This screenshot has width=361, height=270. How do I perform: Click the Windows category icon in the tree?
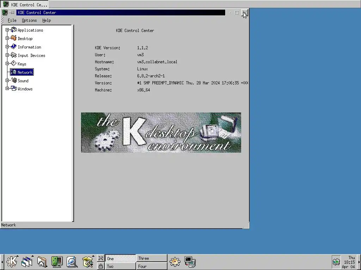click(x=14, y=88)
